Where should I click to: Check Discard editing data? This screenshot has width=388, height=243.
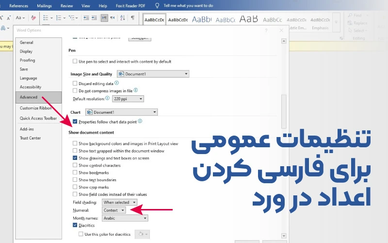(75, 83)
